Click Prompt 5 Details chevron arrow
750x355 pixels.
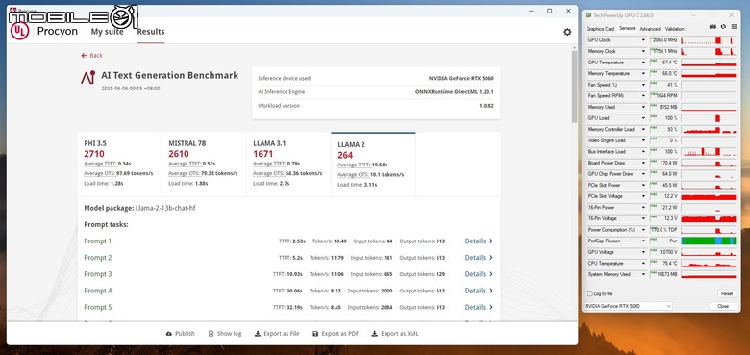491,307
